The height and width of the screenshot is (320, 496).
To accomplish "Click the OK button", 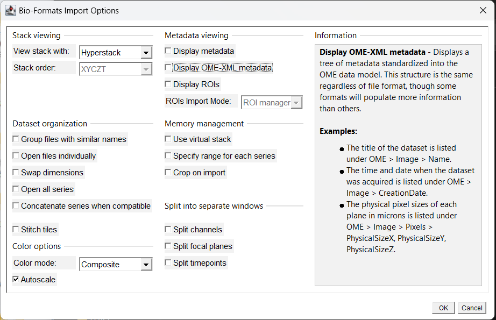I will (443, 308).
